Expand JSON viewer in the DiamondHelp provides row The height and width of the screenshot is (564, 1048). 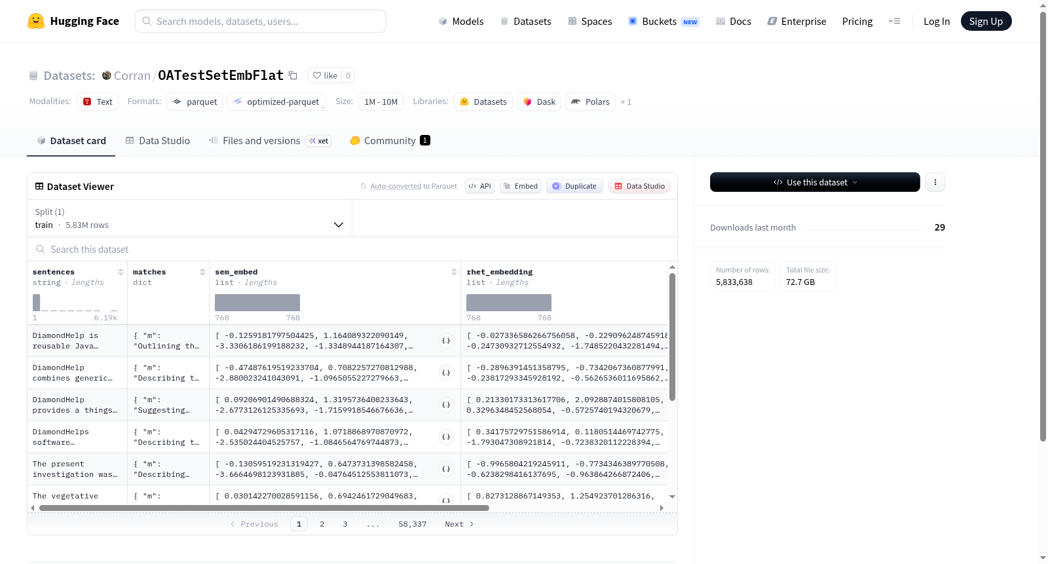click(x=446, y=405)
